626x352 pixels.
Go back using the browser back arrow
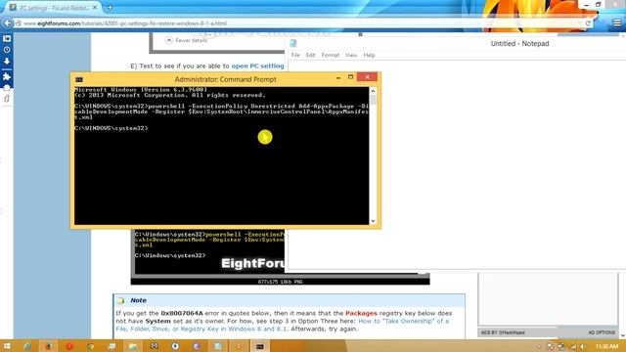click(x=7, y=23)
